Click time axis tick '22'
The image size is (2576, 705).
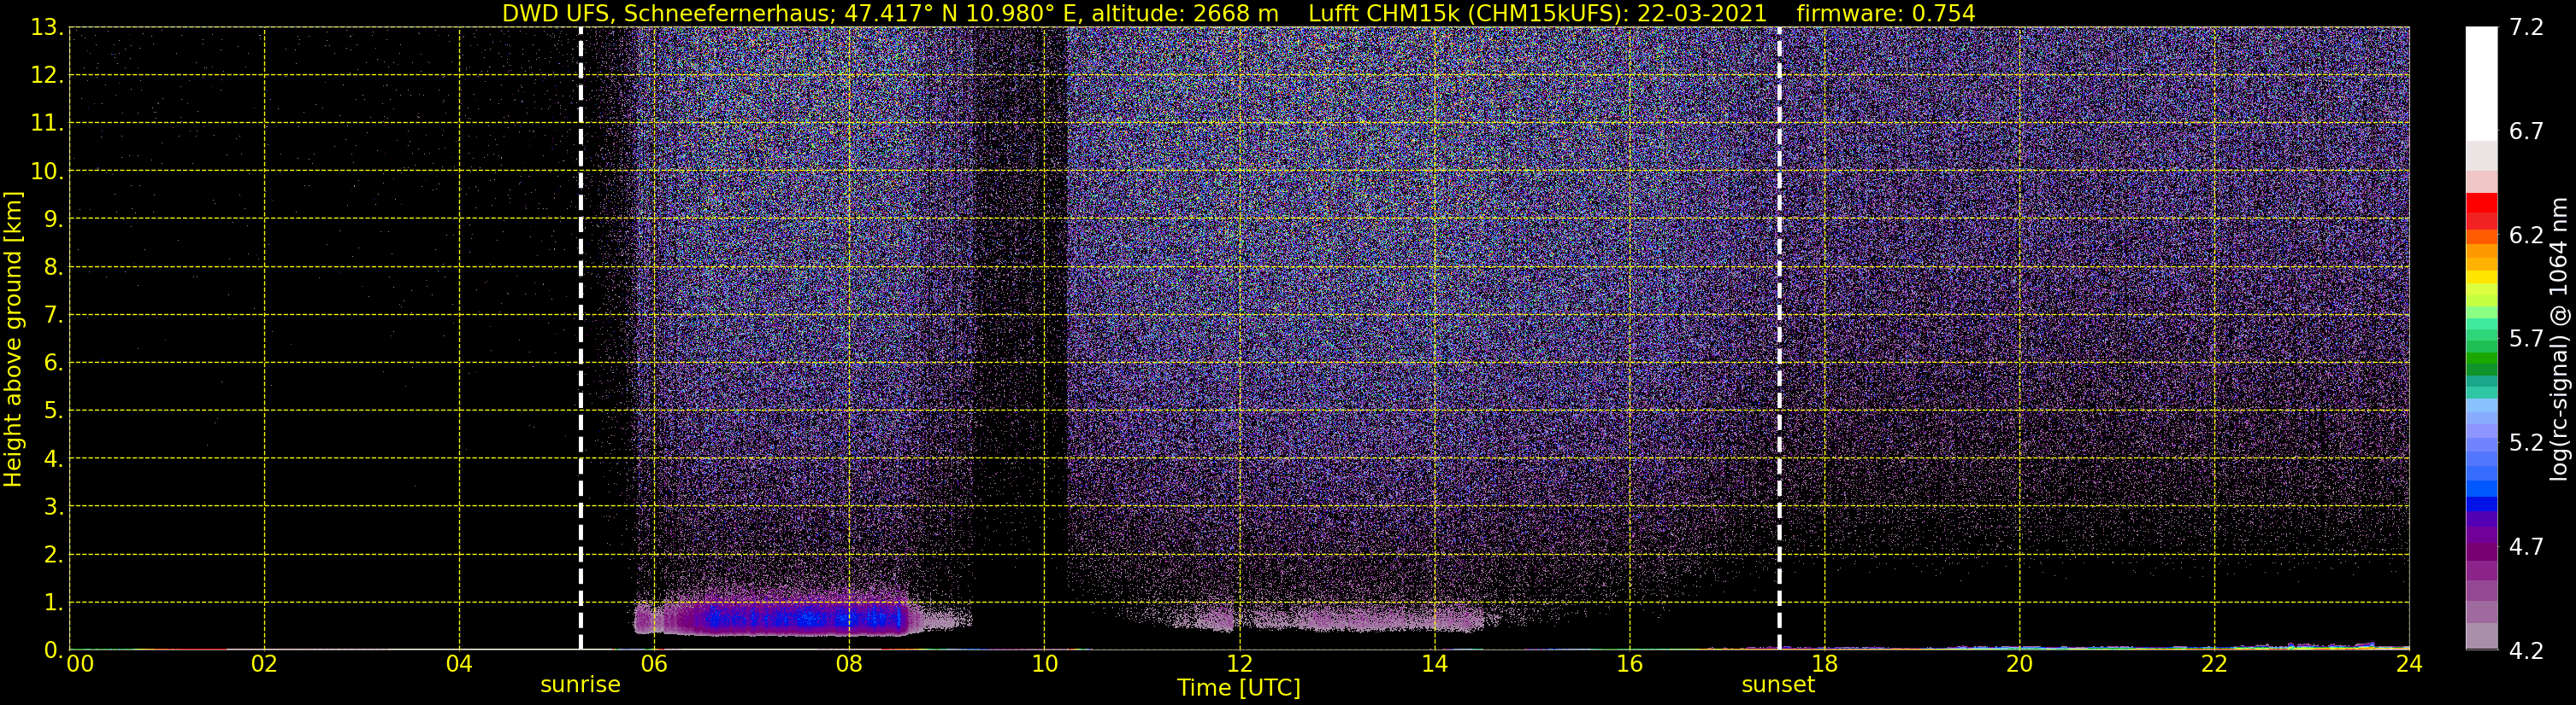click(x=2214, y=664)
